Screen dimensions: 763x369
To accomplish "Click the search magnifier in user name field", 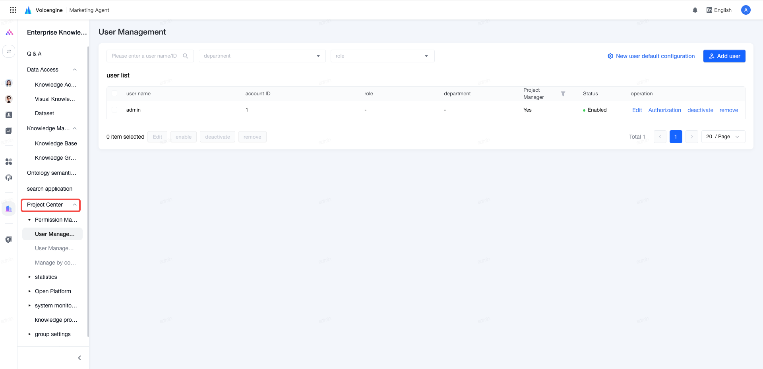I will (x=186, y=56).
